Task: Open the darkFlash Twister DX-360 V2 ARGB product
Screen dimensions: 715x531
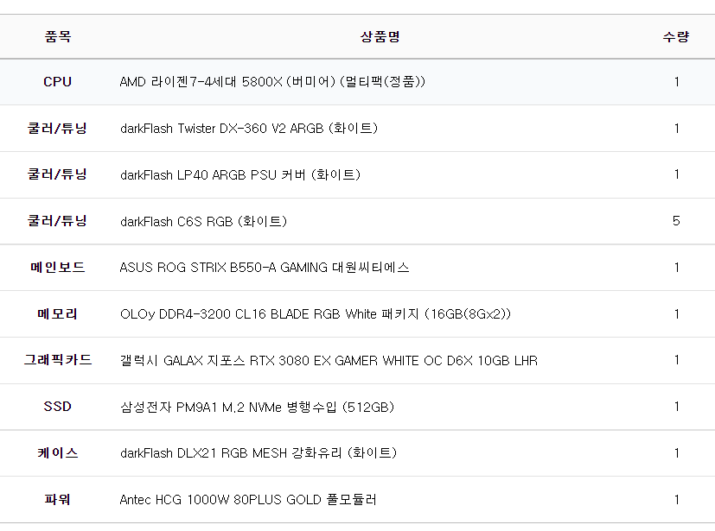Action: (248, 129)
